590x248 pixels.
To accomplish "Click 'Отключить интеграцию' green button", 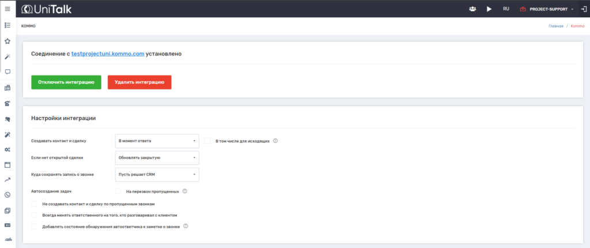I will pyautogui.click(x=66, y=82).
